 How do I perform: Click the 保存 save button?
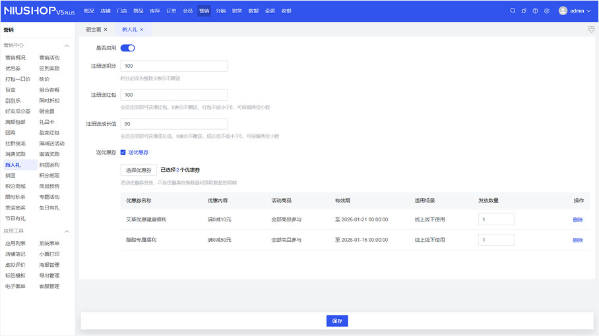click(337, 321)
